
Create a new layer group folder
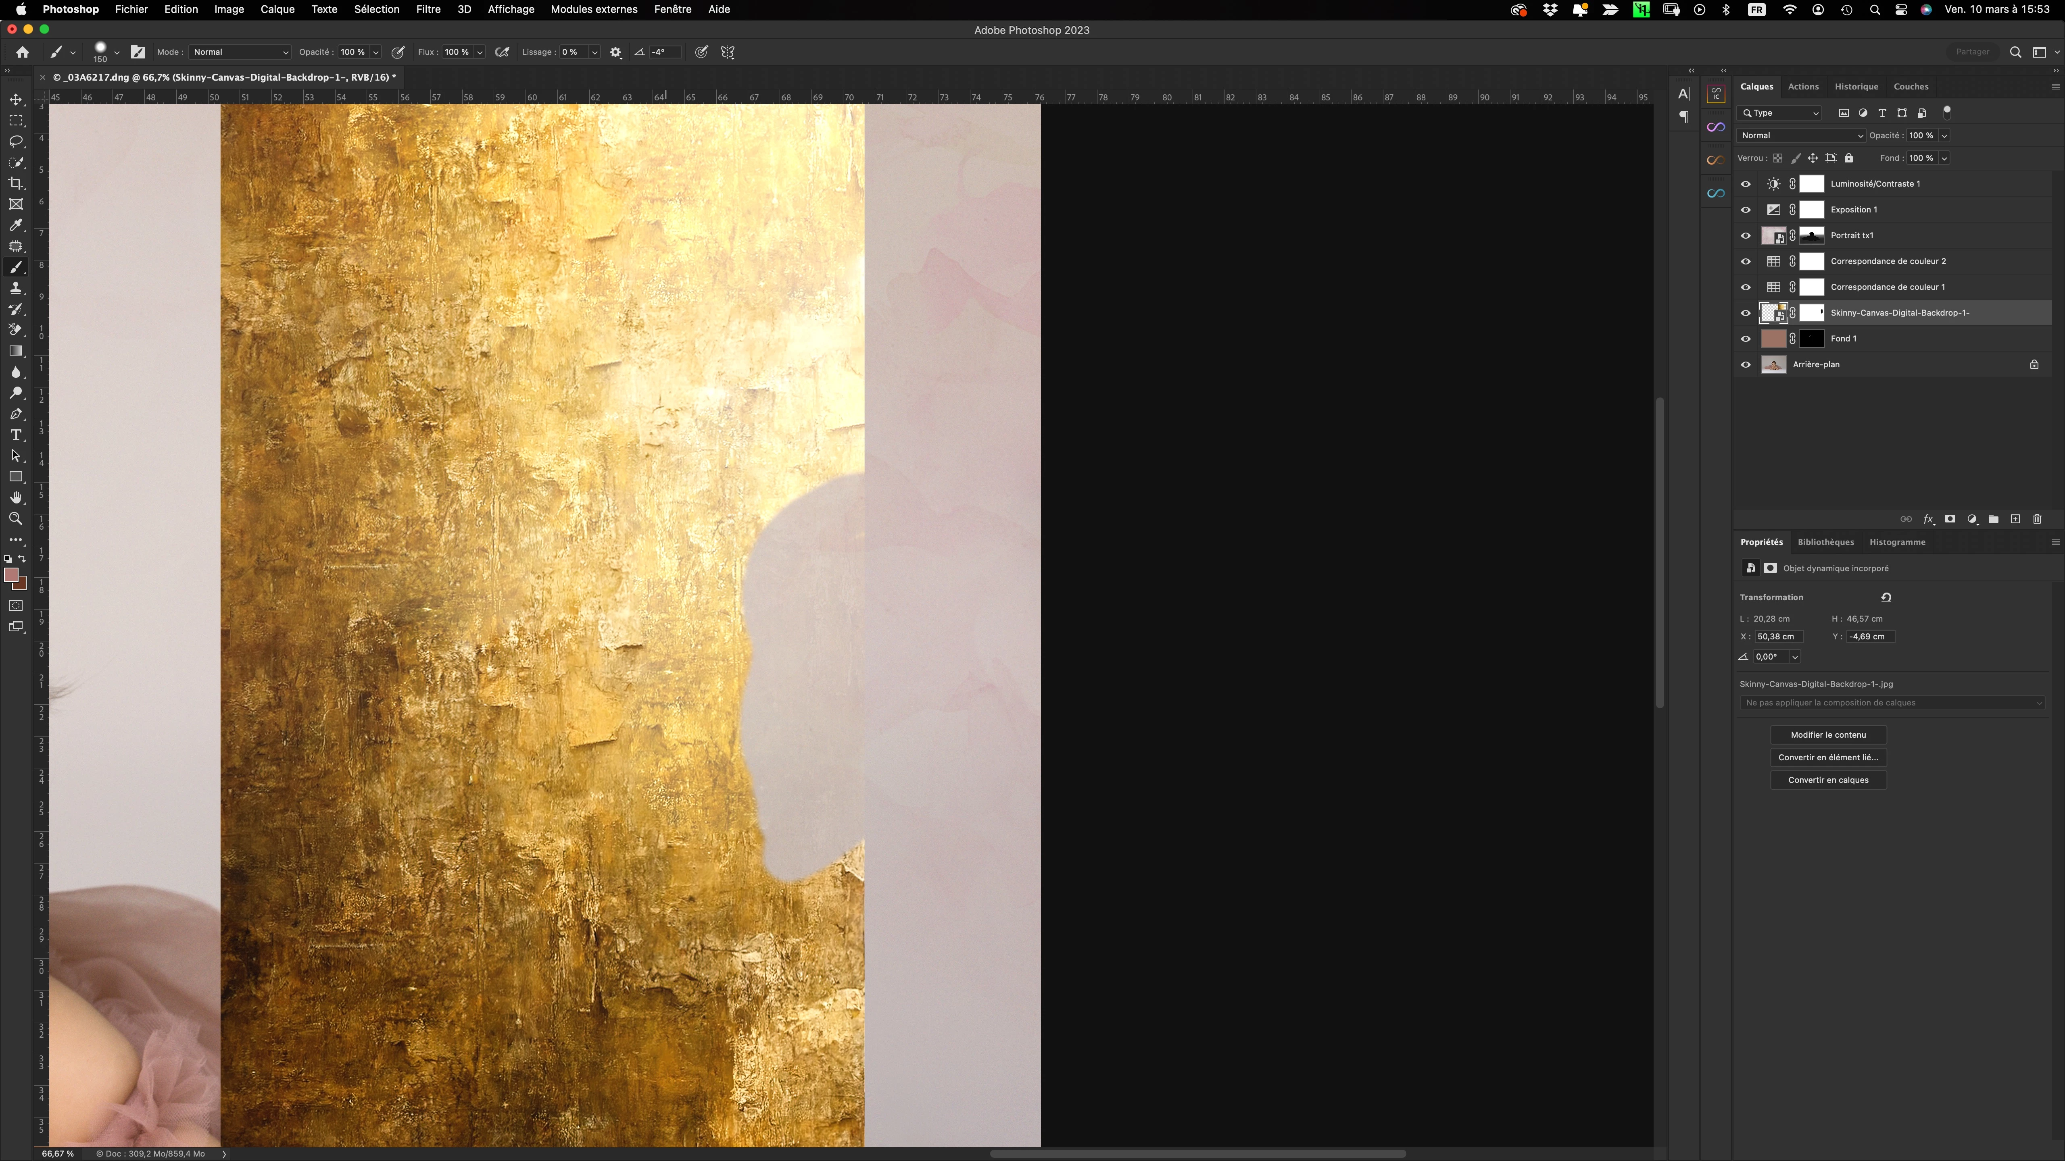pyautogui.click(x=1994, y=519)
